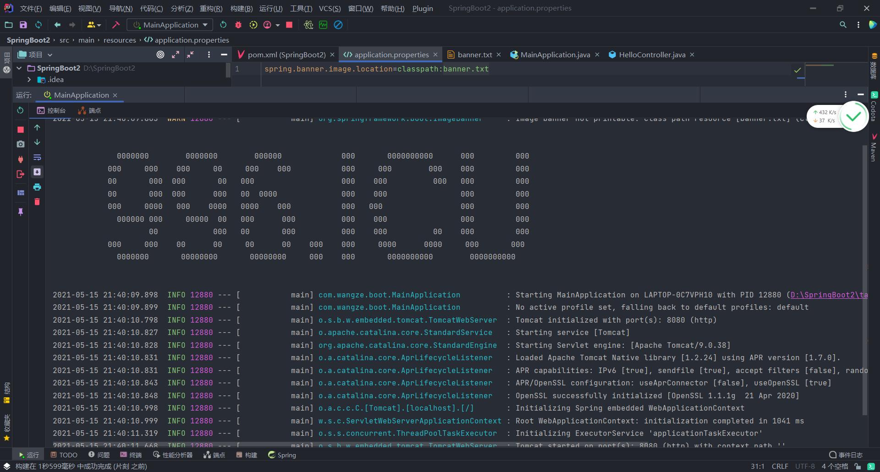The width and height of the screenshot is (880, 472).
Task: Stop process with run panel red square
Action: point(20,130)
